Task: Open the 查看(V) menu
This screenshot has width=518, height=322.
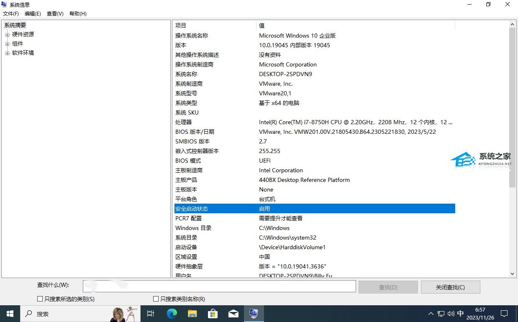Action: tap(55, 14)
